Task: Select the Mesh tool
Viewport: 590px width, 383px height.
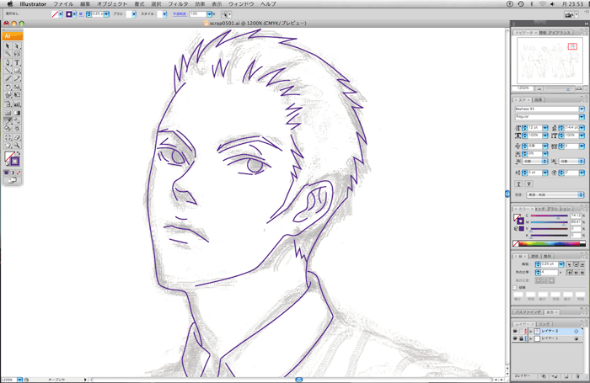Action: pos(8,113)
